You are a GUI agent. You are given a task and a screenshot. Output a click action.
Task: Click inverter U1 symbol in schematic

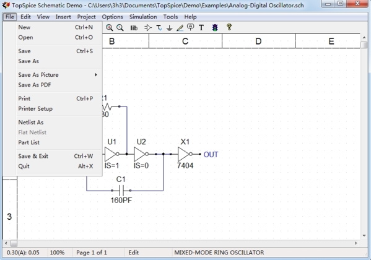pyautogui.click(x=112, y=154)
